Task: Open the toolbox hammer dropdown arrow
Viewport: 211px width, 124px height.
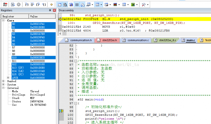Action: tap(148, 4)
